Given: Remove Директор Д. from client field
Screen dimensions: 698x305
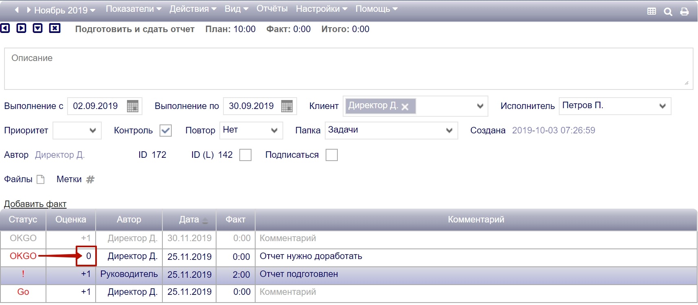Looking at the screenshot, I should [x=405, y=107].
